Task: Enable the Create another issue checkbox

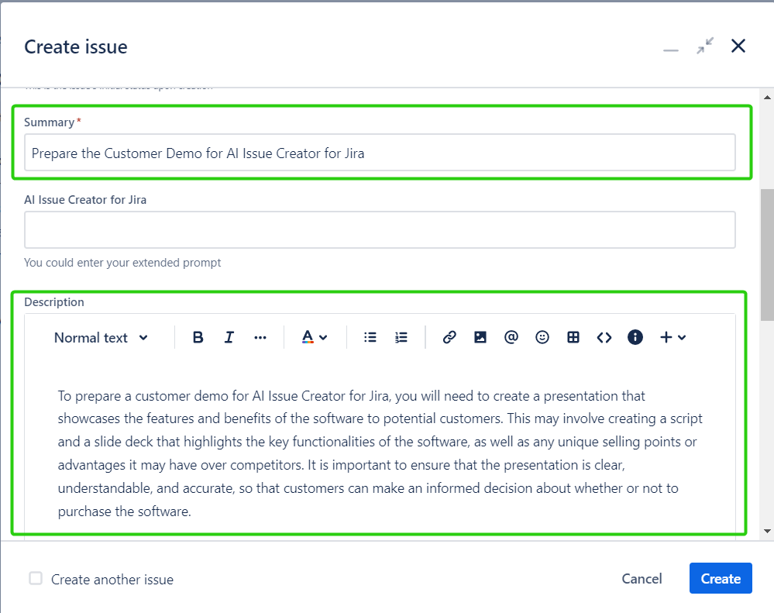Action: click(36, 578)
